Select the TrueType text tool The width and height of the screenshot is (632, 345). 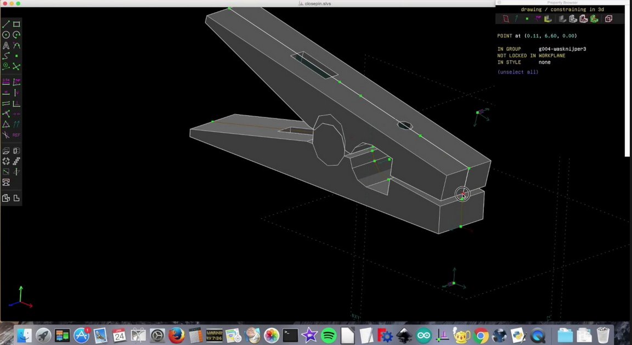(6, 45)
